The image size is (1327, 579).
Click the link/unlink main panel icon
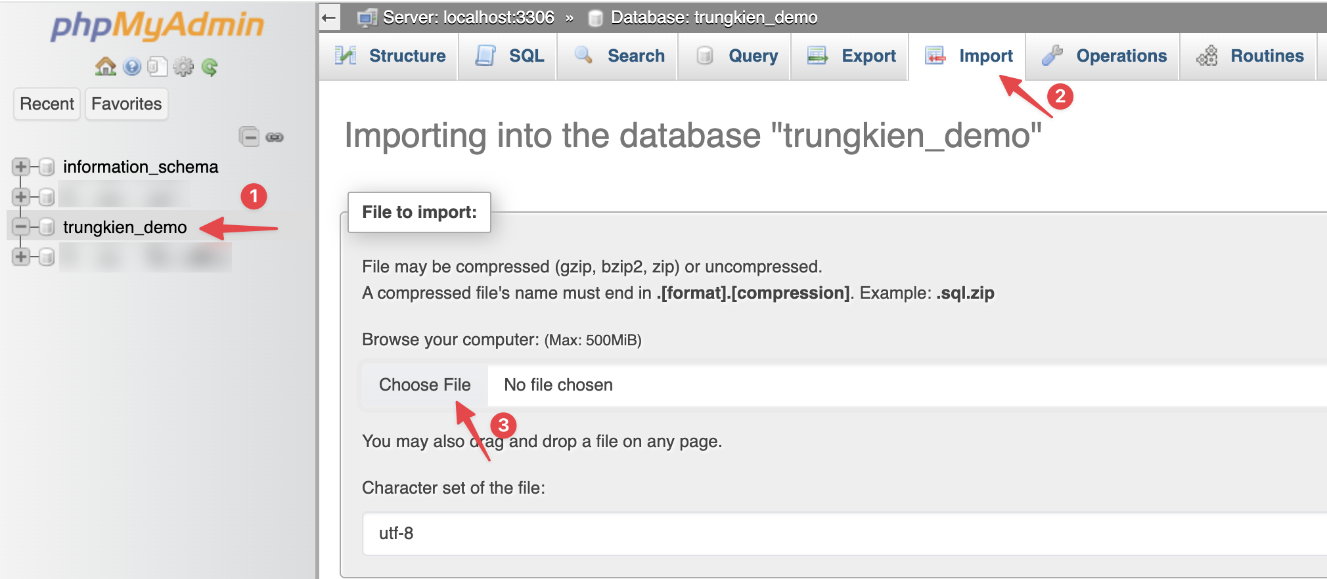coord(275,137)
